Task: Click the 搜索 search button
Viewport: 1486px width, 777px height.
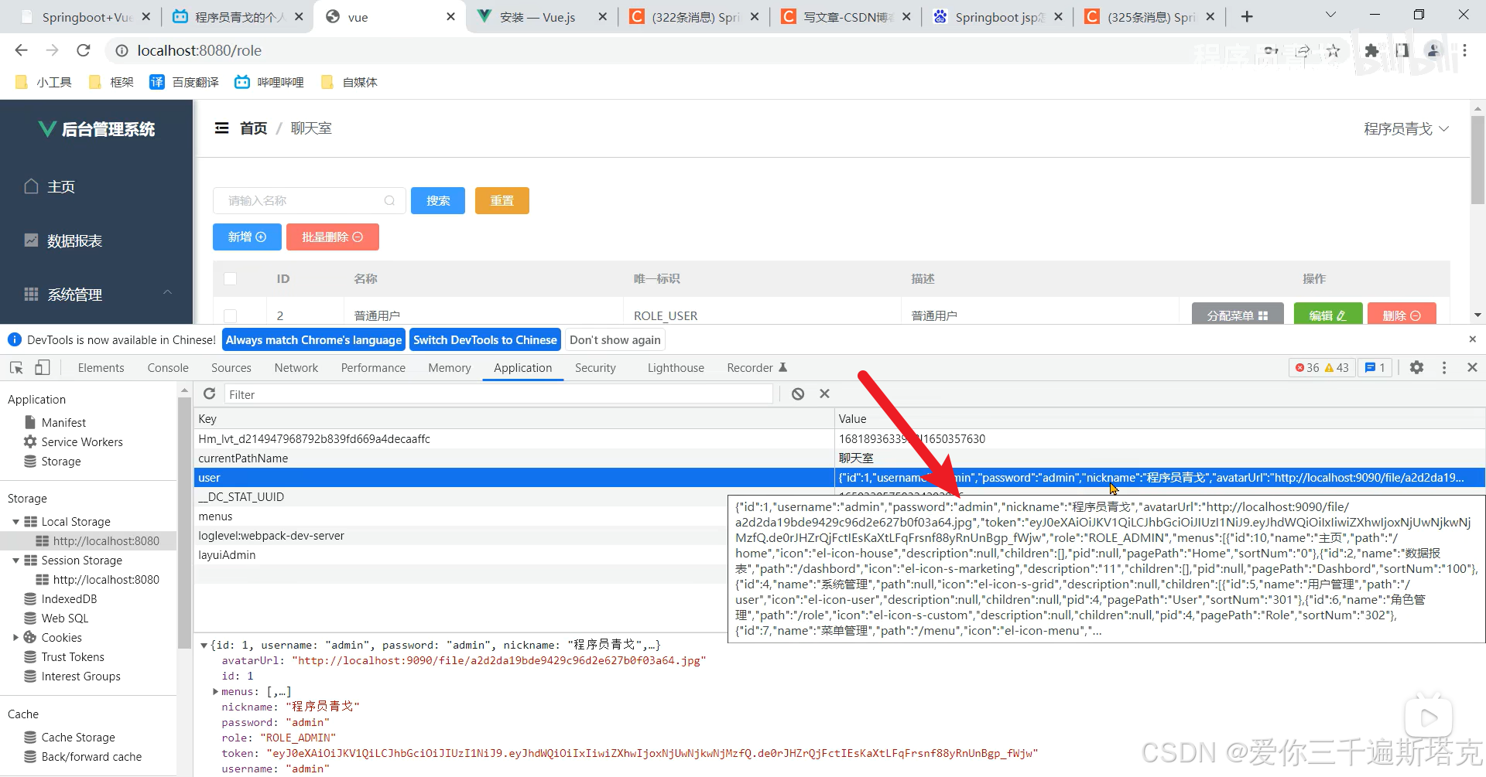Action: 437,200
